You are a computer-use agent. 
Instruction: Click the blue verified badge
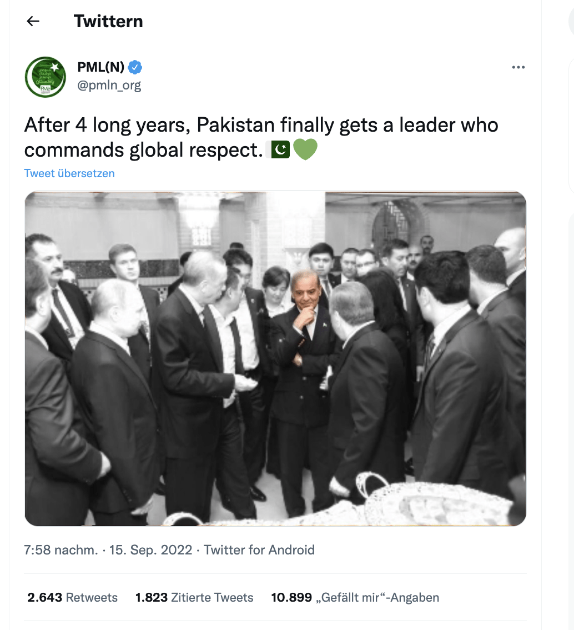click(x=135, y=68)
